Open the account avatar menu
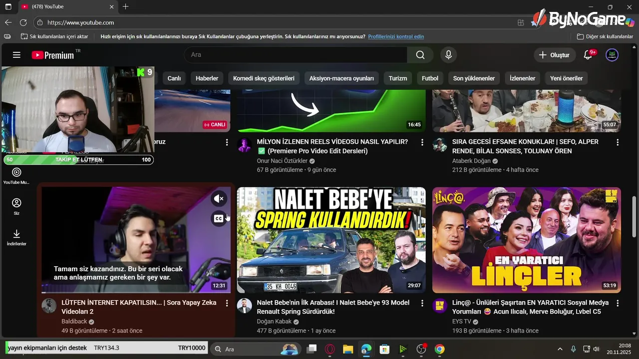Viewport: 639px width, 359px height. (612, 55)
